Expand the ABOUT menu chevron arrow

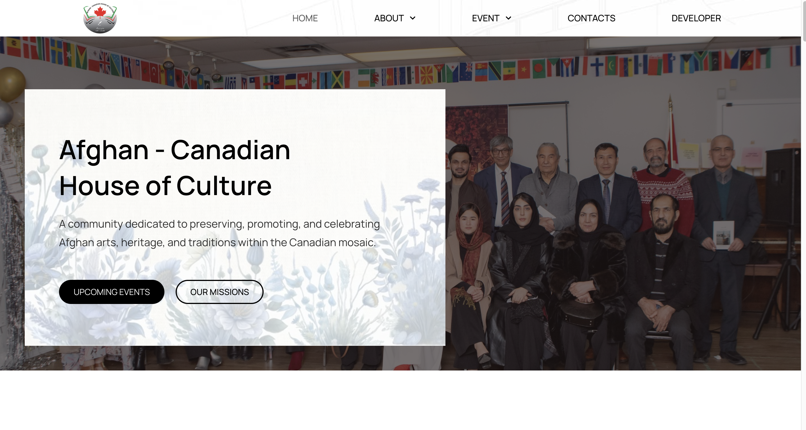(x=412, y=18)
